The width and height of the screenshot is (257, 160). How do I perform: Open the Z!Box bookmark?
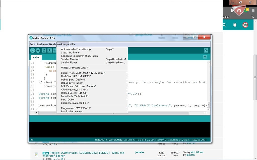click(226, 17)
